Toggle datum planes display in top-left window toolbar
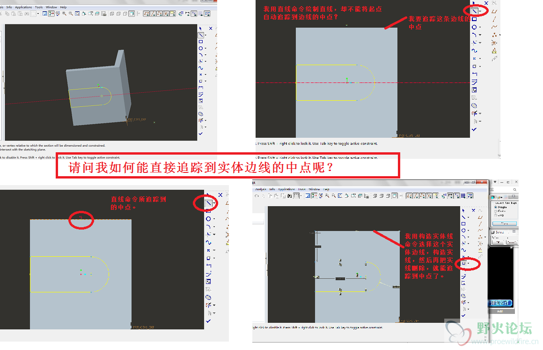Image resolution: width=543 pixels, height=350 pixels. (x=147, y=14)
